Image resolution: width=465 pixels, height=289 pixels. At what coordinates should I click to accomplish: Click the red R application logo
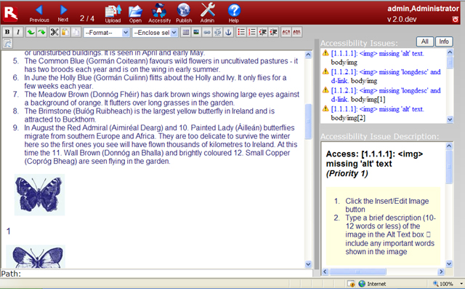point(11,13)
